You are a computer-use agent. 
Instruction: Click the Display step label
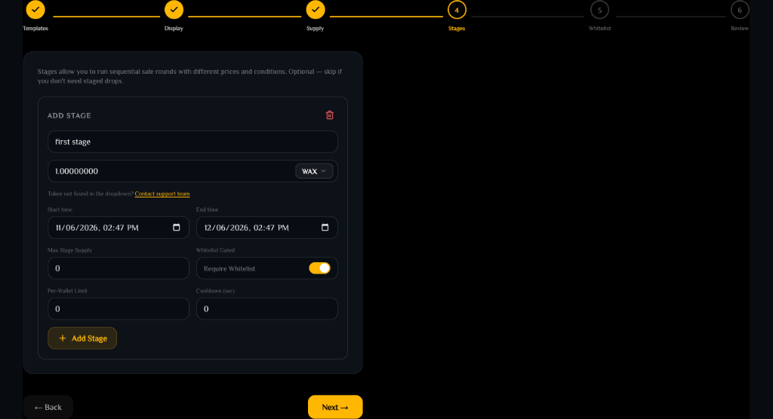[174, 29]
